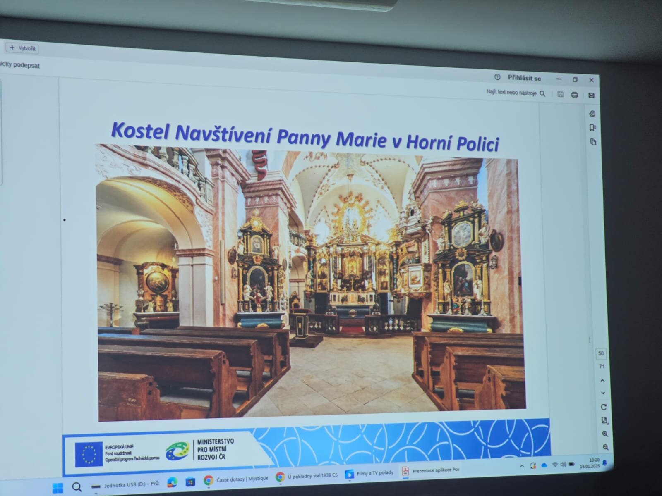Click the save diskette icon
The width and height of the screenshot is (662, 496).
560,94
